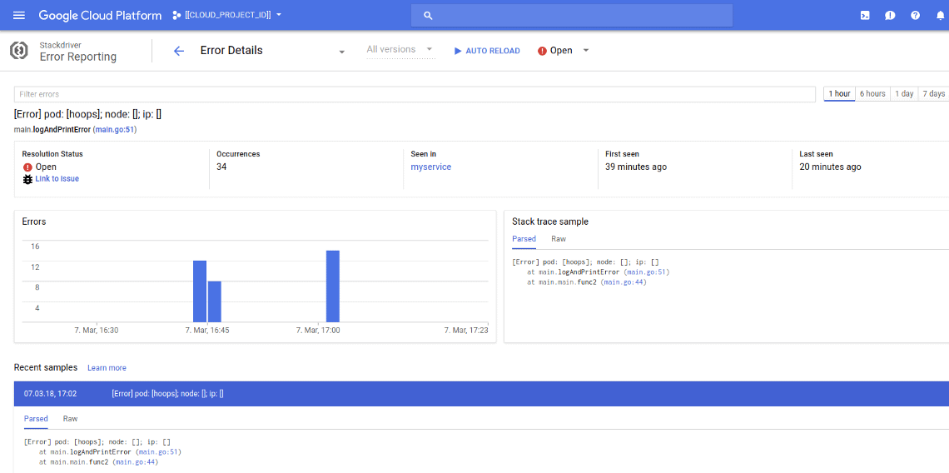Viewport: 949px width, 473px height.
Task: Select the 1 day time range
Action: (x=904, y=94)
